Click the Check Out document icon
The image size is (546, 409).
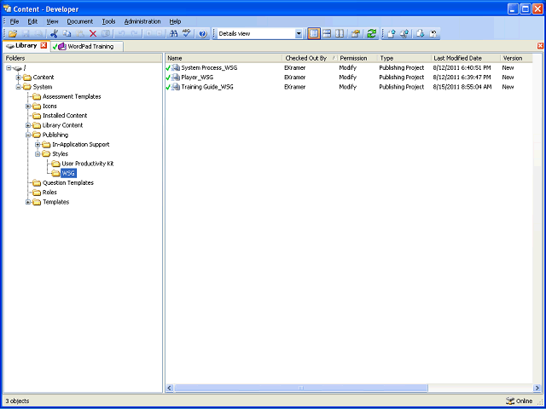click(421, 34)
